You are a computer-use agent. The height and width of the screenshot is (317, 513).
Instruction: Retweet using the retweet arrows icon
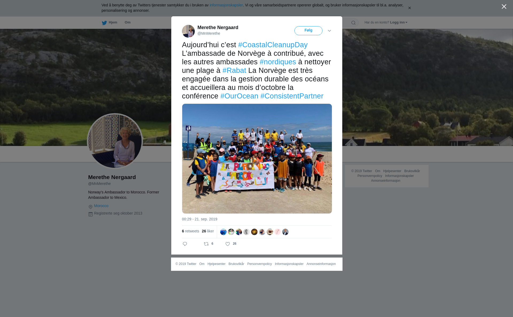[x=206, y=244]
